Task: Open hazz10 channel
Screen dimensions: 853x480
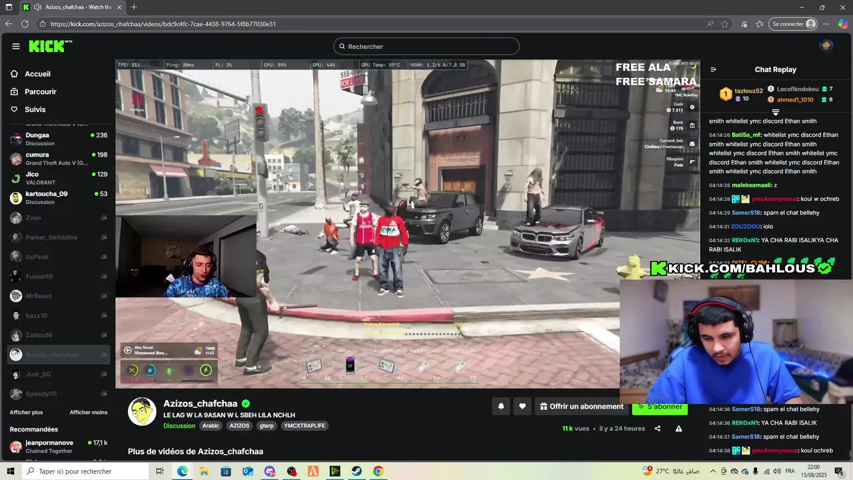Action: (59, 315)
